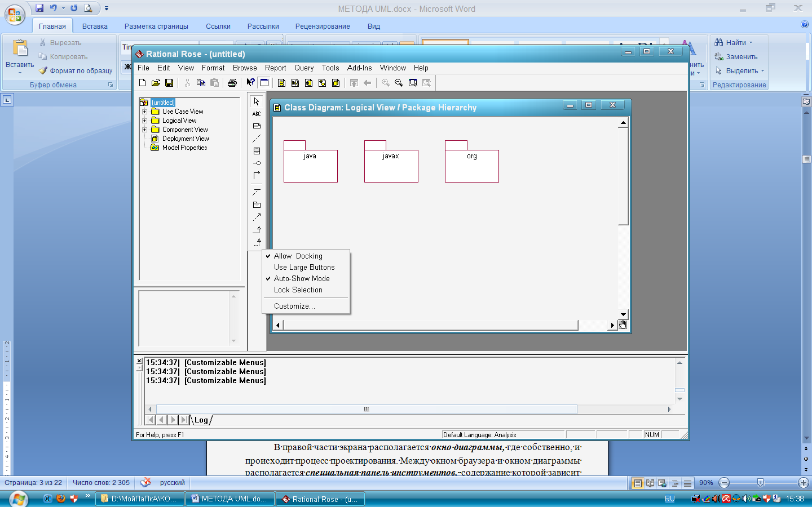The width and height of the screenshot is (812, 507).
Task: Pick the Package tool in toolbox
Action: [x=257, y=205]
